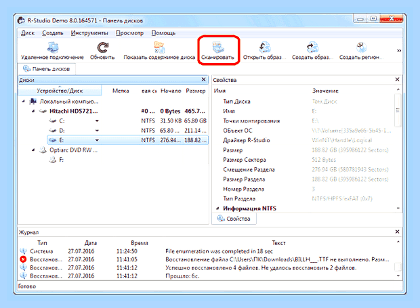Screen dimensions: 420x308
Task: Collapse the Optiarc DVD RW node
Action: 33,150
